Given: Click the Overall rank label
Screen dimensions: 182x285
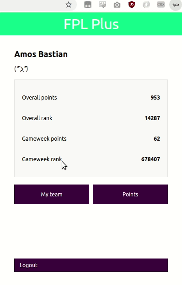Looking at the screenshot, I should point(37,118).
